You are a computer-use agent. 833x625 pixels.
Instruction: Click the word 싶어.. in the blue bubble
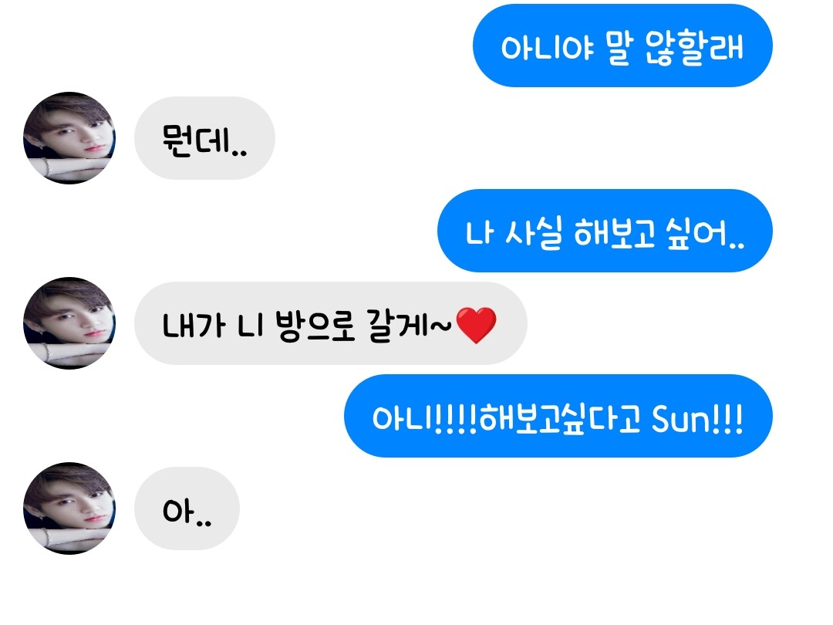[697, 233]
